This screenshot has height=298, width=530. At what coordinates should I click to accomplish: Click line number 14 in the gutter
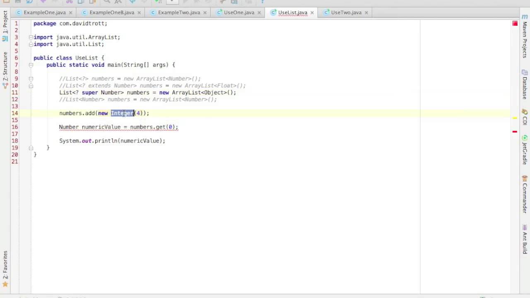point(15,113)
